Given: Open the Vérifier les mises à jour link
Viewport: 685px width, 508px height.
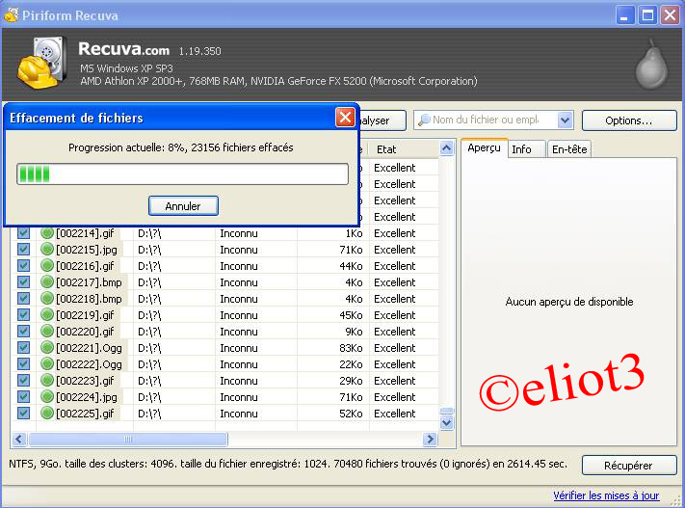Looking at the screenshot, I should pos(606,495).
